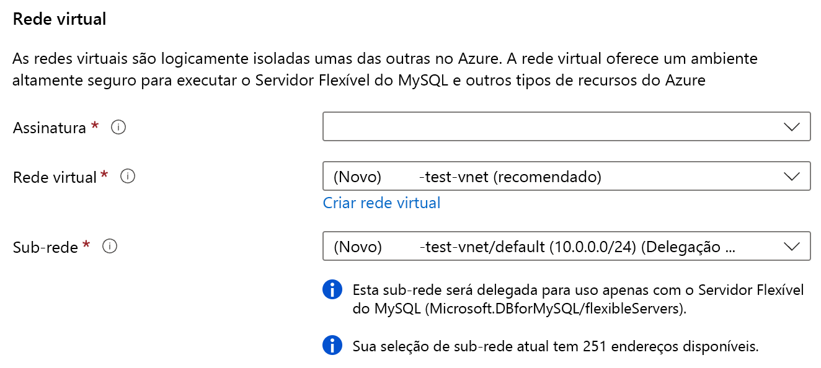Click the blue info icon about 251 available addresses
Viewport: 821px width, 368px height.
click(332, 345)
